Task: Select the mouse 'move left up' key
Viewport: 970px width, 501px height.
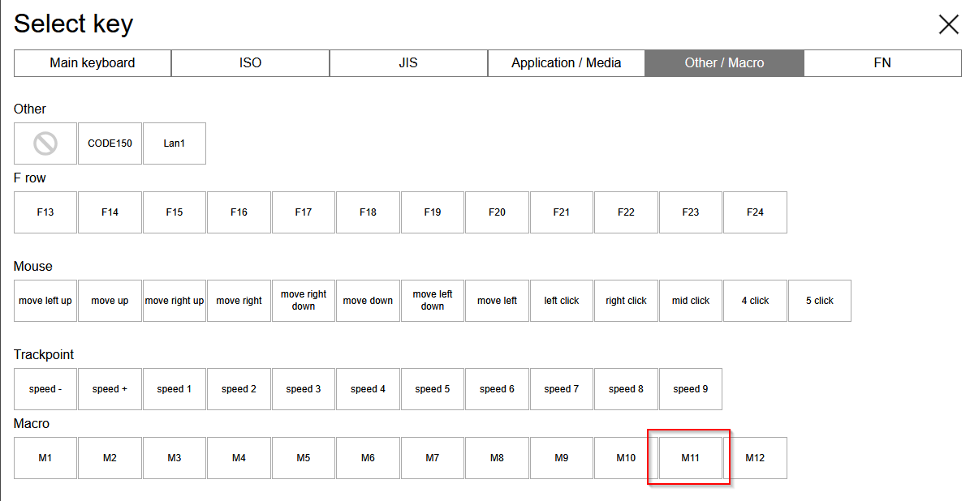Action: 45,301
